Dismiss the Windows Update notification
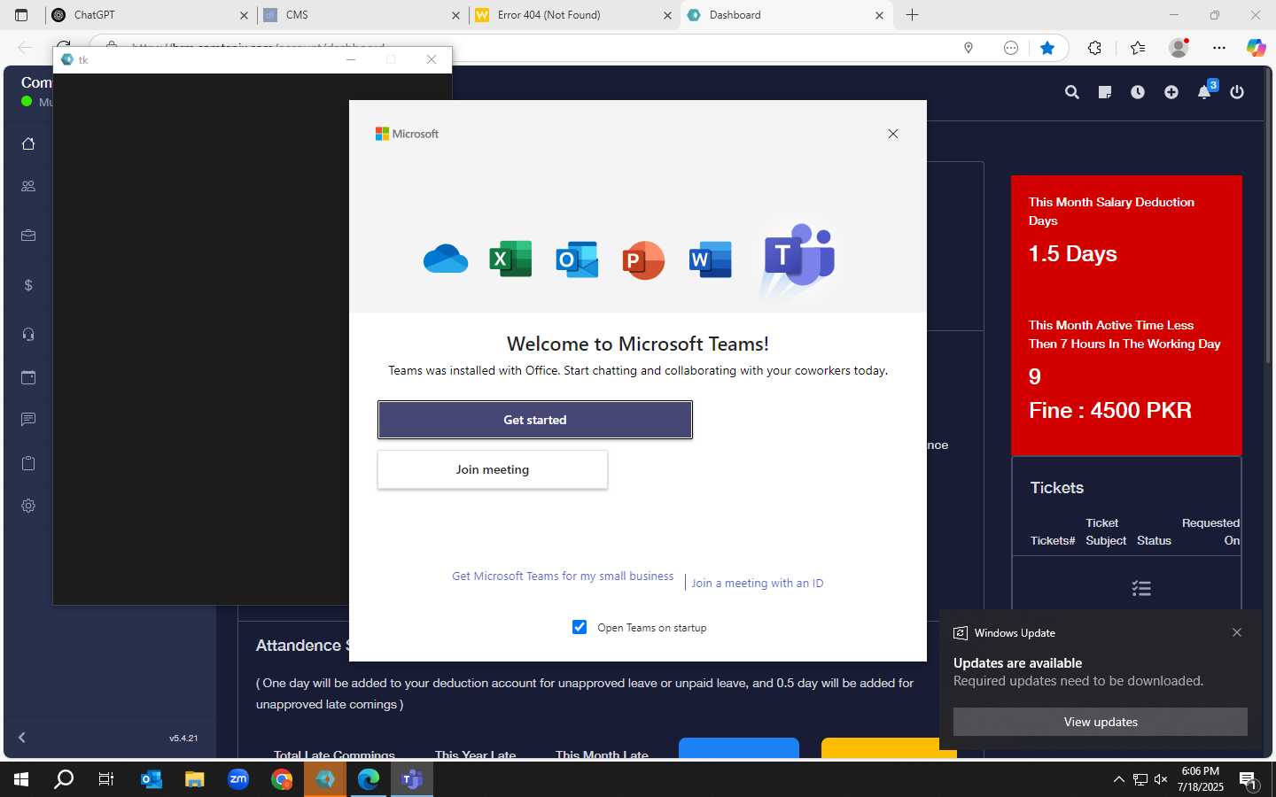This screenshot has width=1276, height=797. [1237, 632]
